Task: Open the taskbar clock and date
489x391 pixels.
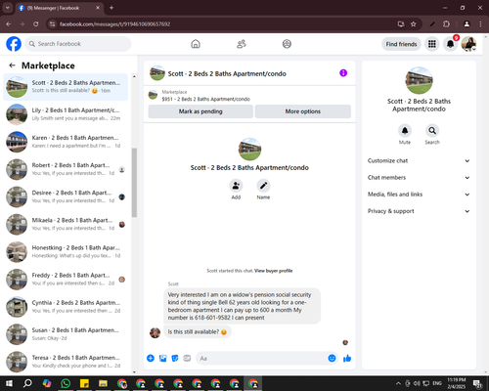Action: (x=457, y=383)
